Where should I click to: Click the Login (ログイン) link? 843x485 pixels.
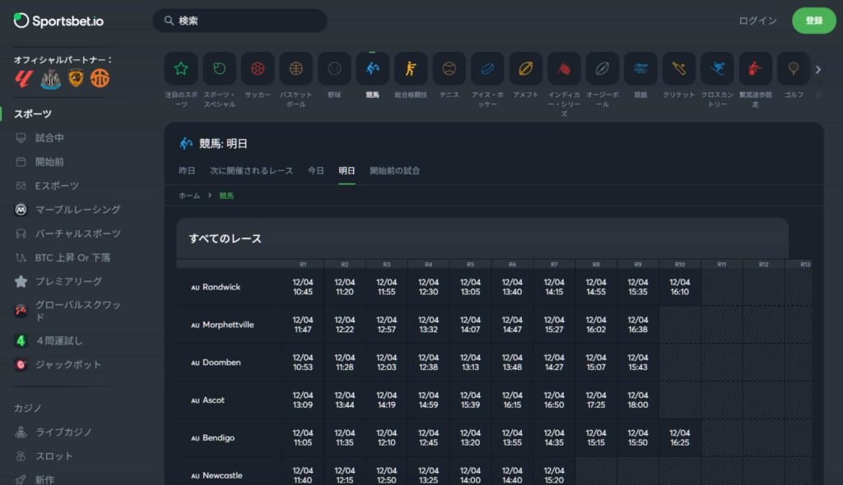coord(757,21)
